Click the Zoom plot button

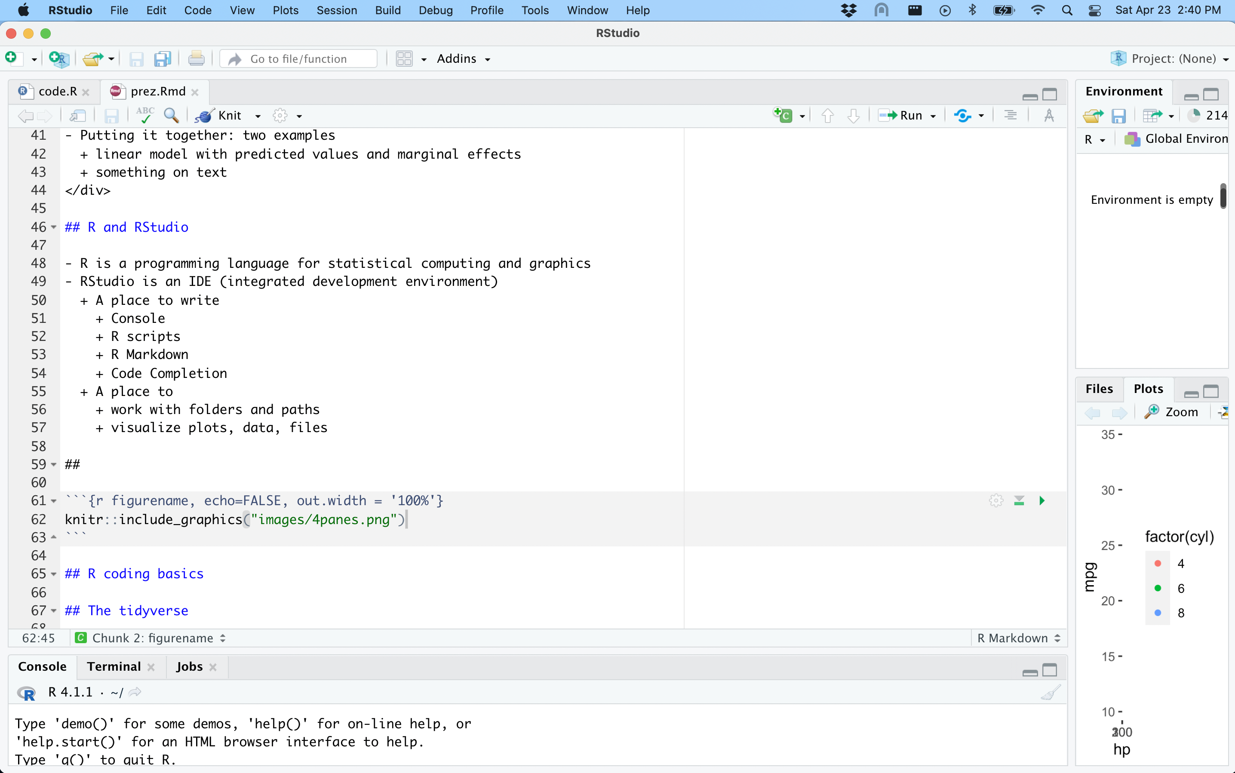tap(1172, 412)
